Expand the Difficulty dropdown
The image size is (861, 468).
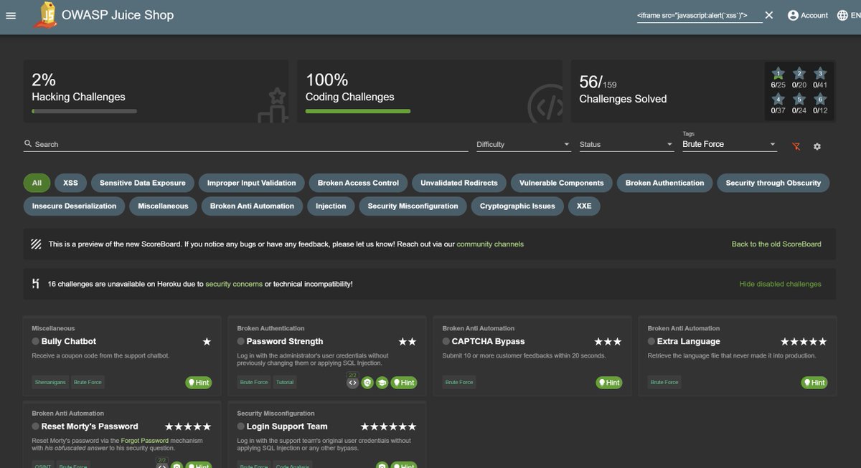[523, 144]
